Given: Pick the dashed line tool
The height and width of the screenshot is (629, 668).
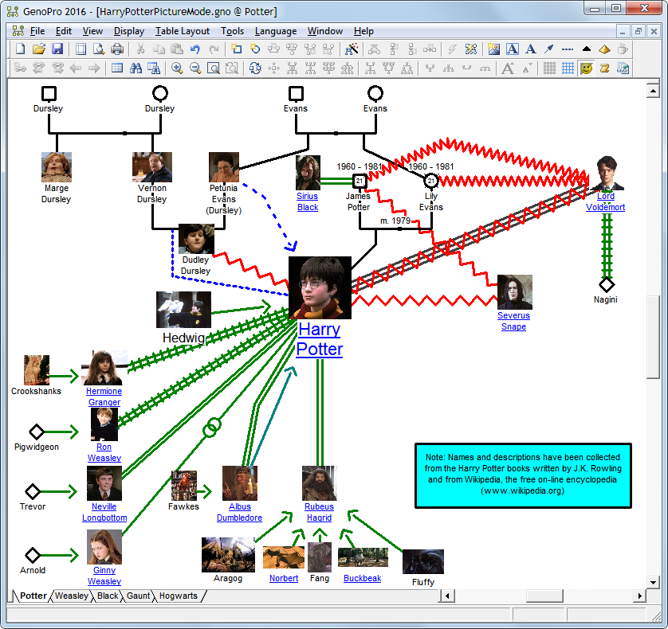Looking at the screenshot, I should pos(568,49).
